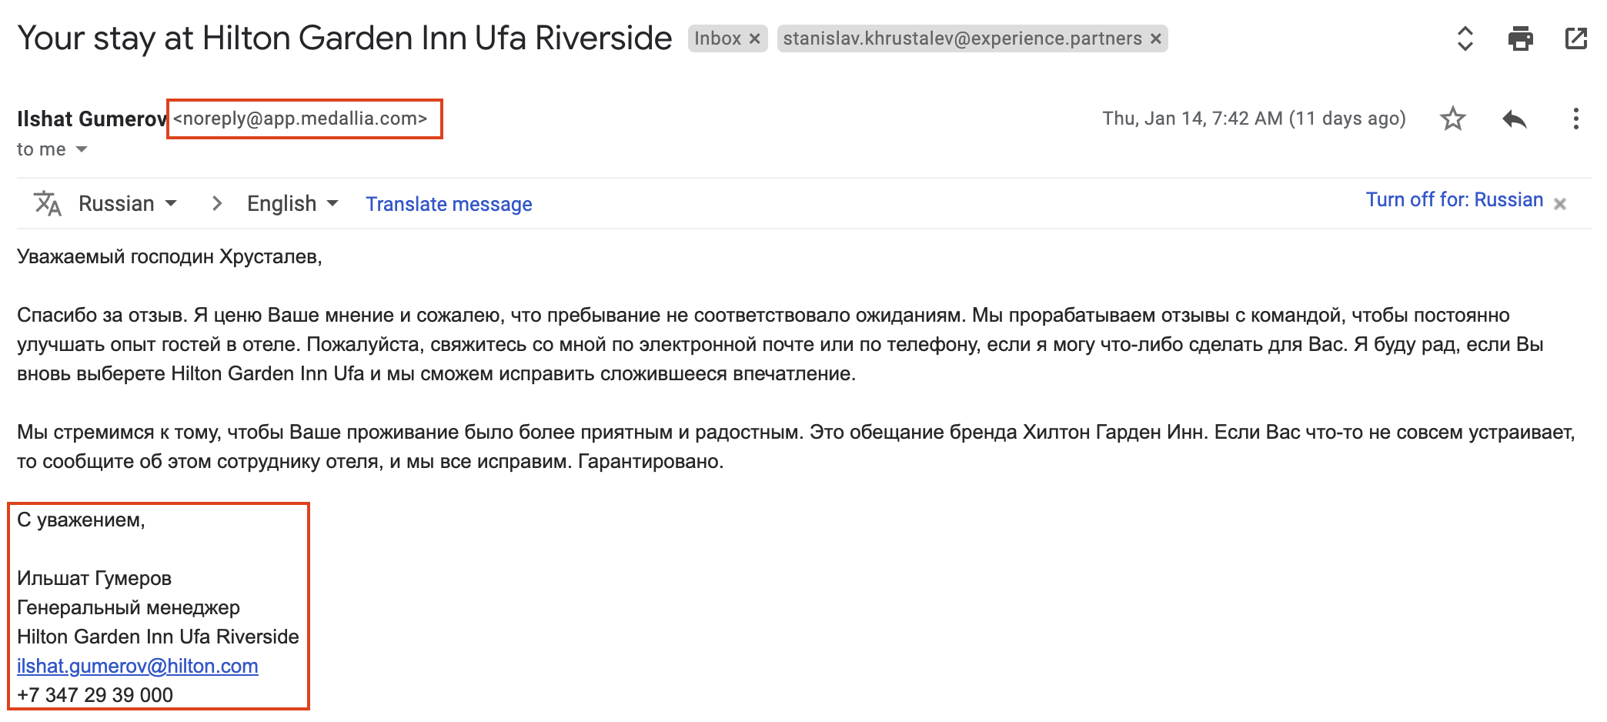Screen dimensions: 1607x722
Task: Remove the Inbox label from the email
Action: point(755,38)
